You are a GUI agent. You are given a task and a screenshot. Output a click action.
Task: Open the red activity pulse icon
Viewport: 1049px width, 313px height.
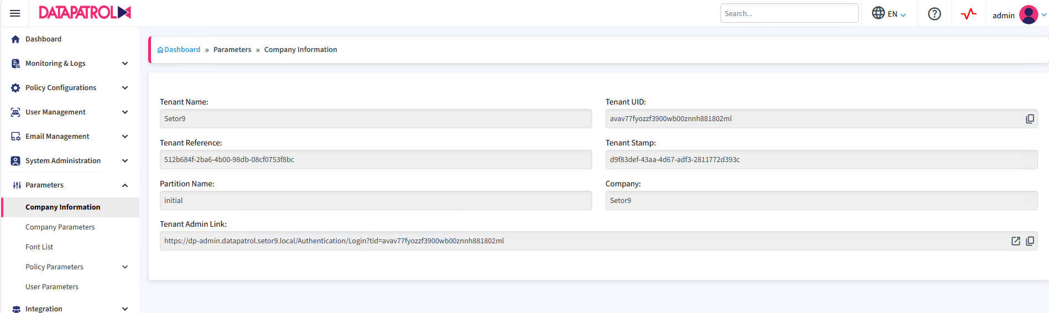pos(968,14)
